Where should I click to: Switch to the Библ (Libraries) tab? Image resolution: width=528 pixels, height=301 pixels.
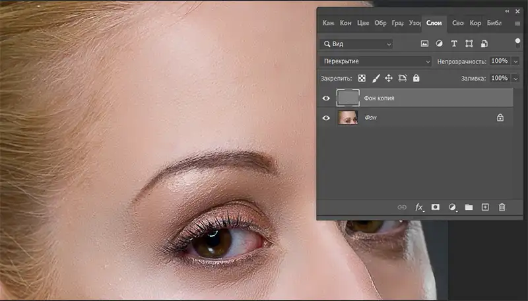pos(494,23)
